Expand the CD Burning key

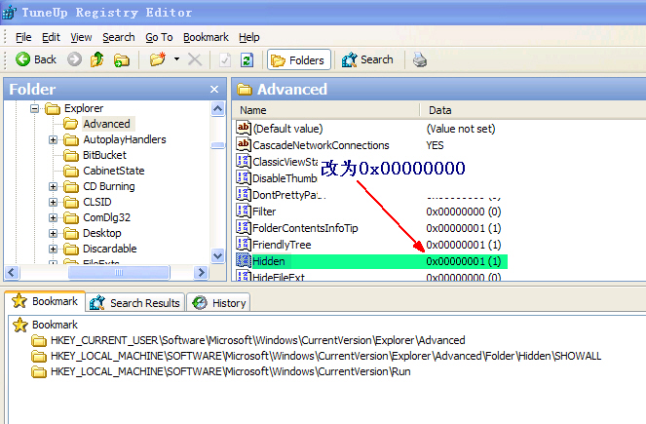point(54,186)
